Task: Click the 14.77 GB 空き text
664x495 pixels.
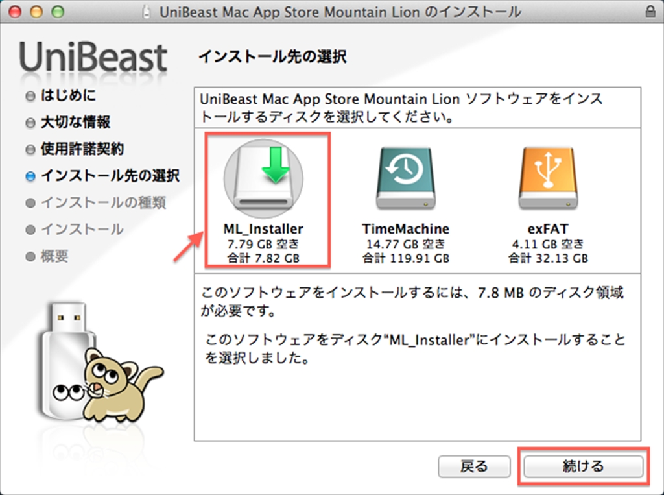Action: click(x=406, y=244)
